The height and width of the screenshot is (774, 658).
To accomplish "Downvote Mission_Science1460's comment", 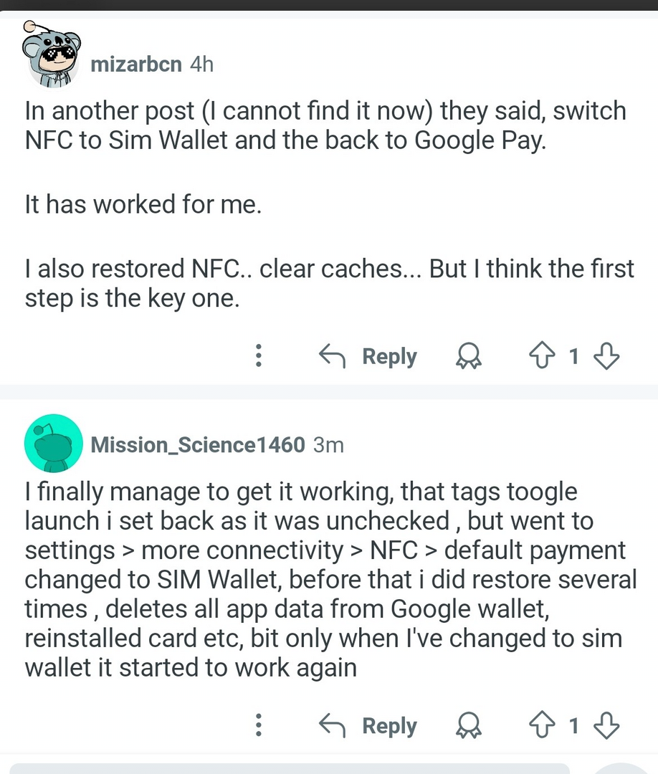I will pyautogui.click(x=606, y=725).
